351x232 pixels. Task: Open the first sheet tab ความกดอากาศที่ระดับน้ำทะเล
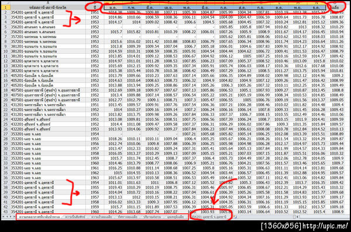[39, 217]
